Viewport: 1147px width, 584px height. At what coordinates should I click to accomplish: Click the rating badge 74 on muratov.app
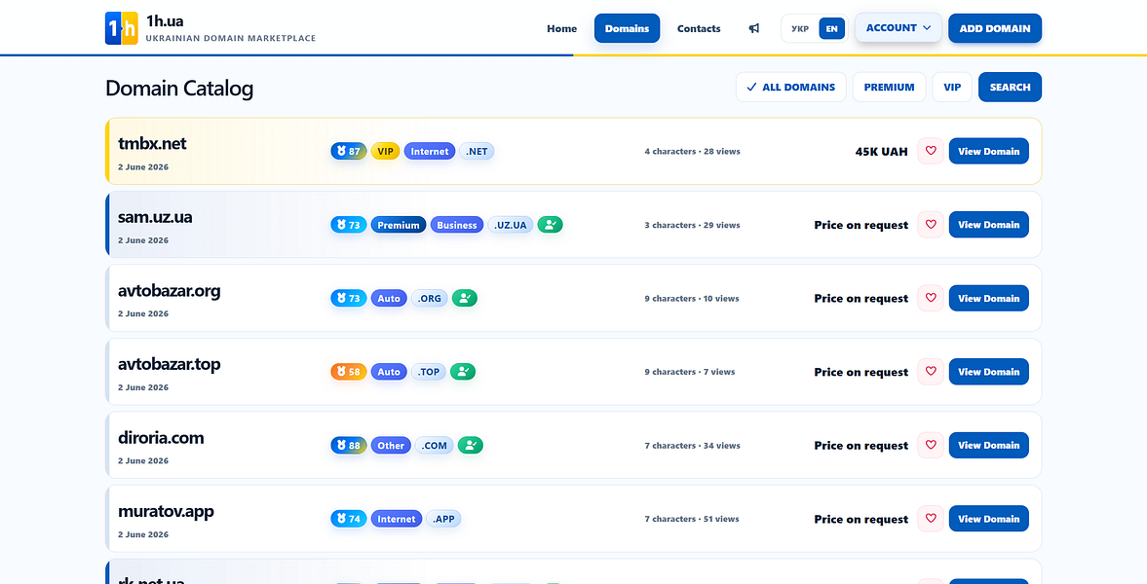(x=348, y=519)
